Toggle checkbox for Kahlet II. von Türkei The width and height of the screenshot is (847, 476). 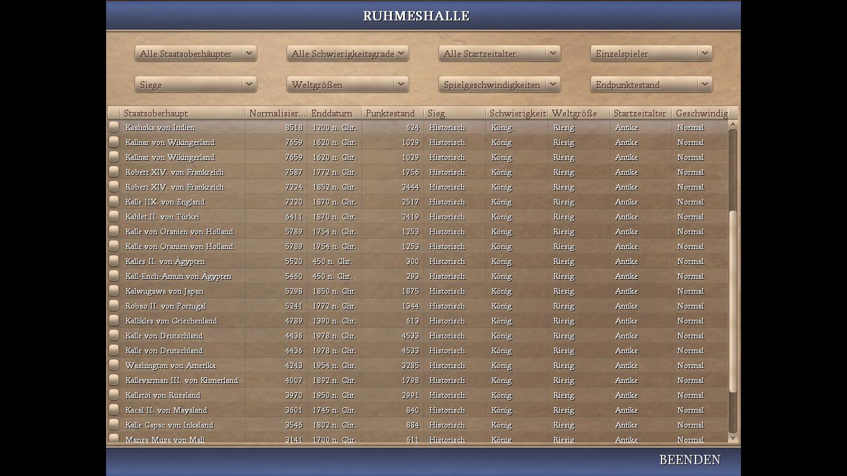click(x=114, y=216)
